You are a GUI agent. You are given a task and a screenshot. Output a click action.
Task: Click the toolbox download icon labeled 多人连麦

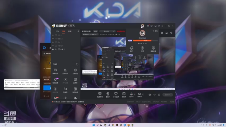[65, 81]
